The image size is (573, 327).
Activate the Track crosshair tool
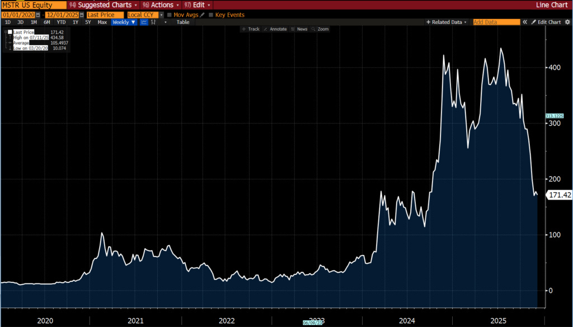[x=251, y=29]
